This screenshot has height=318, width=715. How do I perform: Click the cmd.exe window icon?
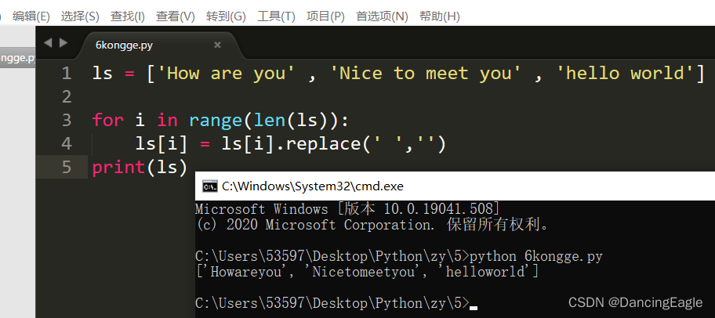click(210, 186)
